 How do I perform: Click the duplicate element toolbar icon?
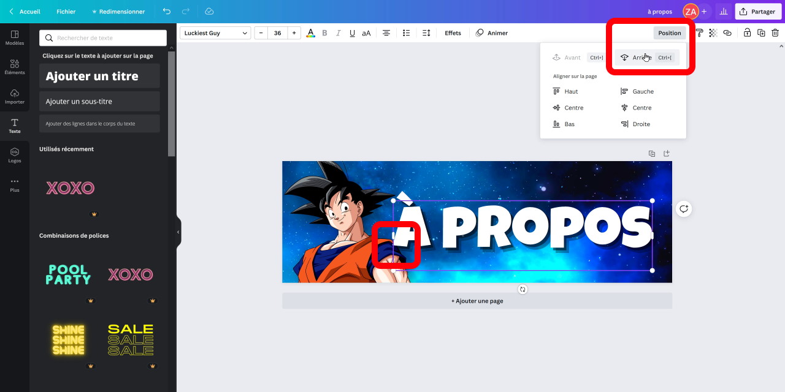tap(761, 33)
